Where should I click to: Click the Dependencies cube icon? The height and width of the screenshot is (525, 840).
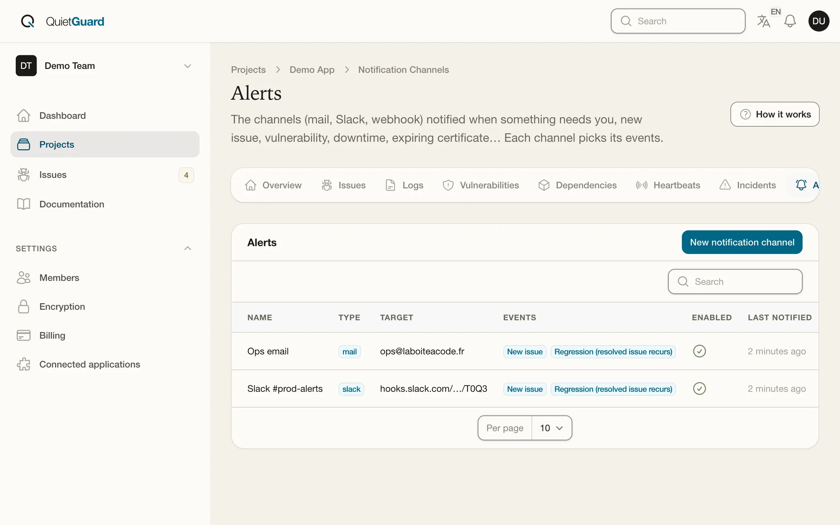[x=544, y=185]
